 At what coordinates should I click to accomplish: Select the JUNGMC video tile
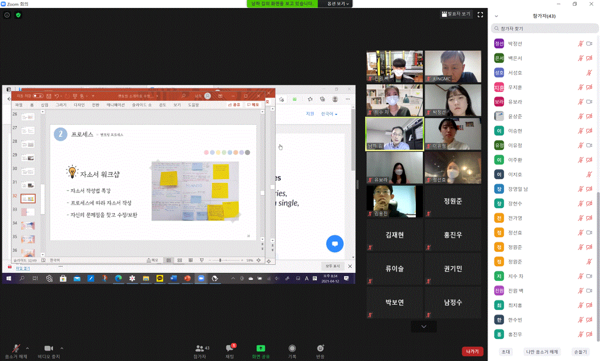453,67
